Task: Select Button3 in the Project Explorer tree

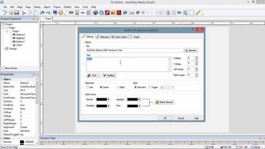Action: pyautogui.click(x=20, y=35)
